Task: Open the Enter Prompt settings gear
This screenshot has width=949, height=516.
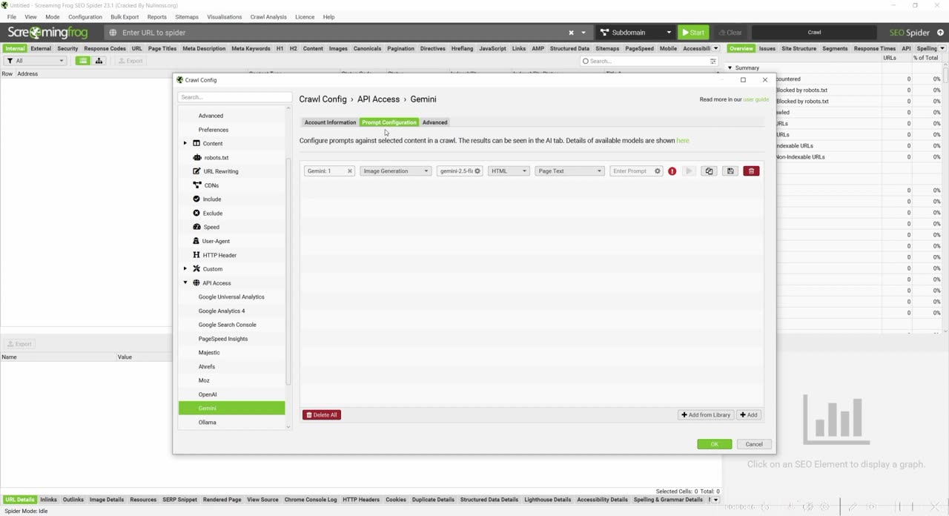Action: (x=657, y=171)
